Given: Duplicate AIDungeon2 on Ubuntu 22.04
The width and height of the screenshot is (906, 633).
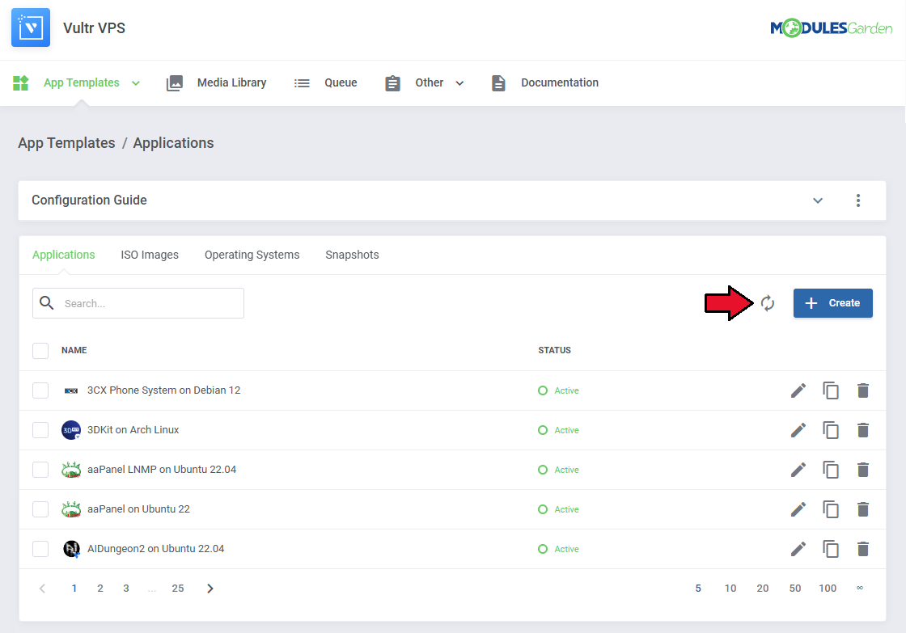Looking at the screenshot, I should (x=830, y=549).
